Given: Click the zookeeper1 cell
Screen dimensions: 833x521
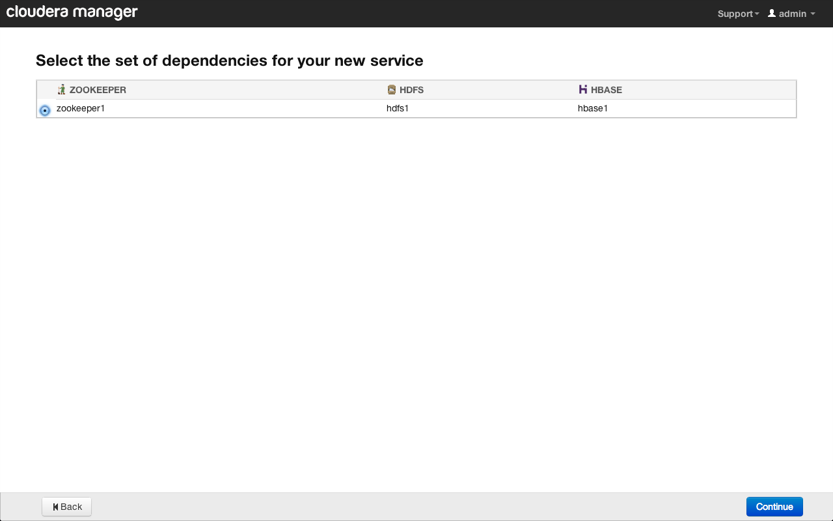Looking at the screenshot, I should pos(81,109).
